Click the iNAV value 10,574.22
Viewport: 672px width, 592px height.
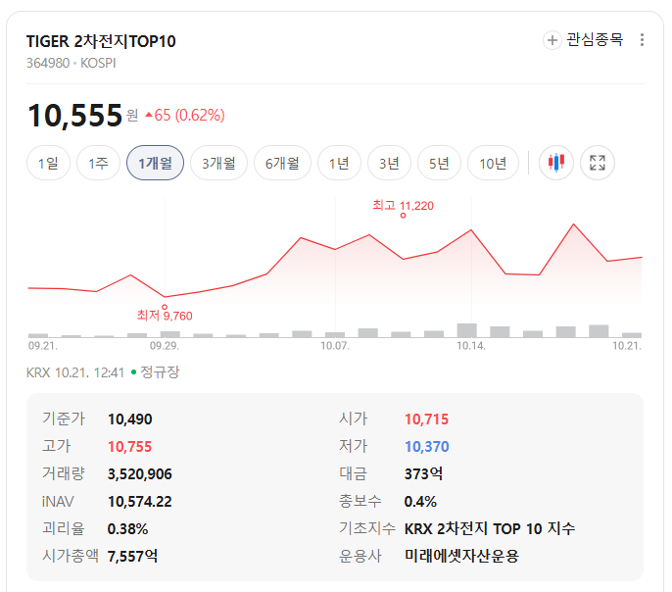[140, 502]
